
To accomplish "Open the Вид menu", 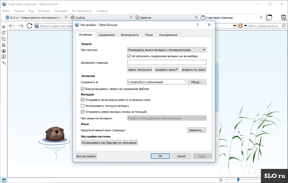I will click(31, 11).
